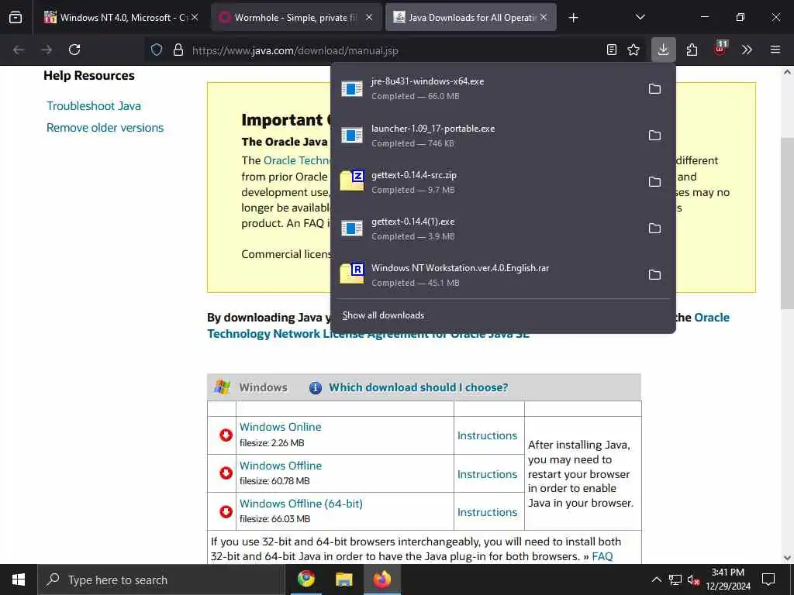Go back with the back arrow
794x595 pixels.
pos(19,50)
